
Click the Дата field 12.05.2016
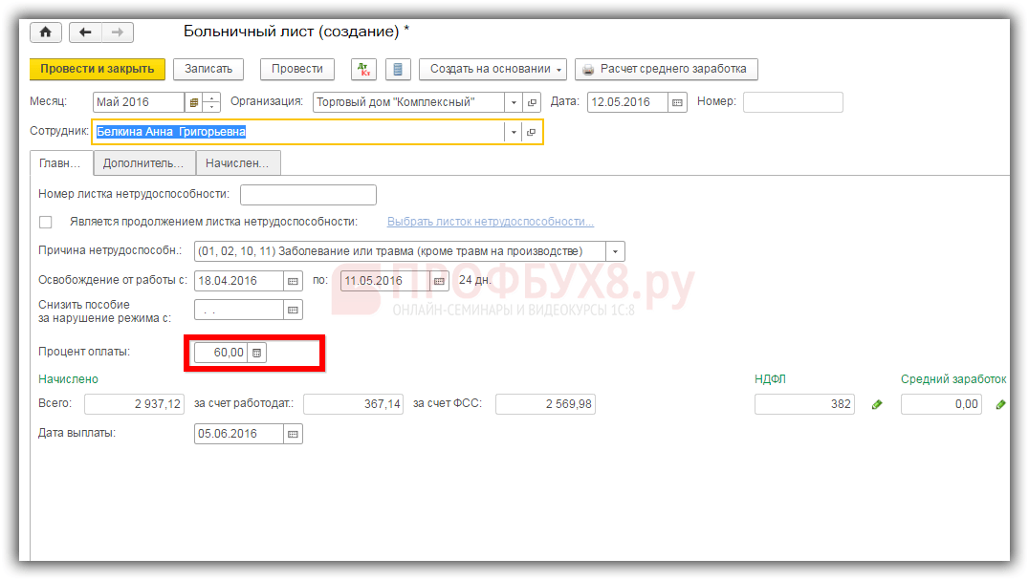click(x=628, y=102)
